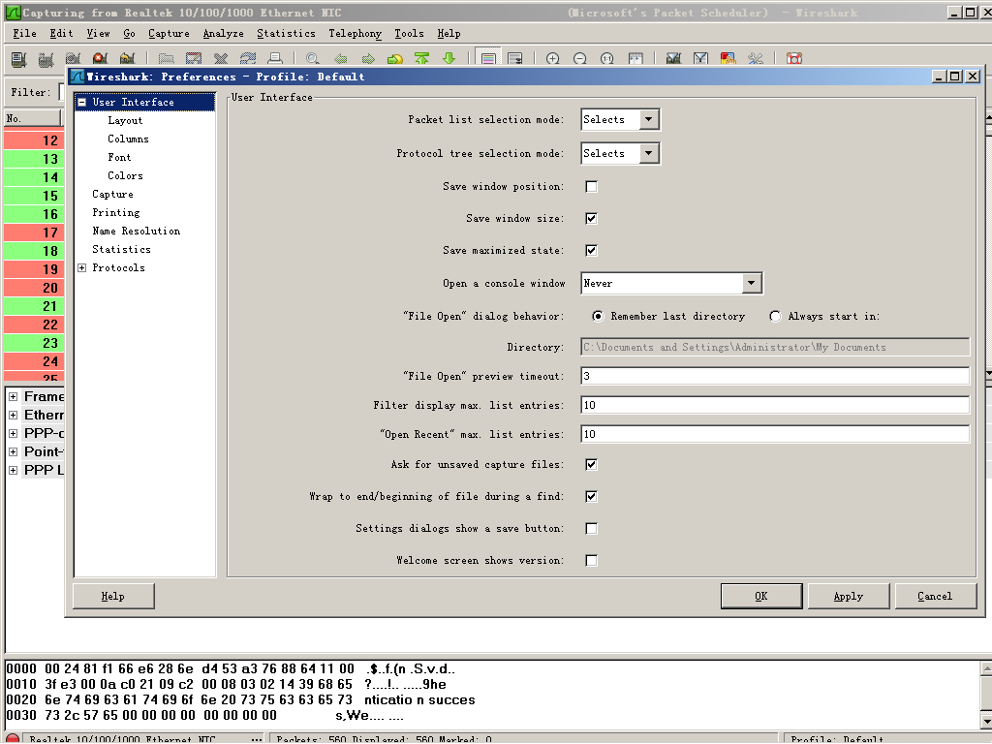Find a packet magnifier toolbar icon
This screenshot has height=744, width=992.
click(x=313, y=59)
